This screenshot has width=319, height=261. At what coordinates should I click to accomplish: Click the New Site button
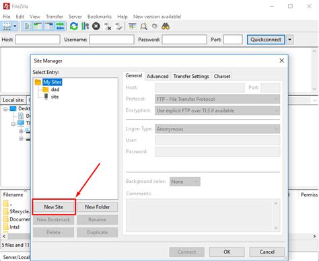click(54, 207)
